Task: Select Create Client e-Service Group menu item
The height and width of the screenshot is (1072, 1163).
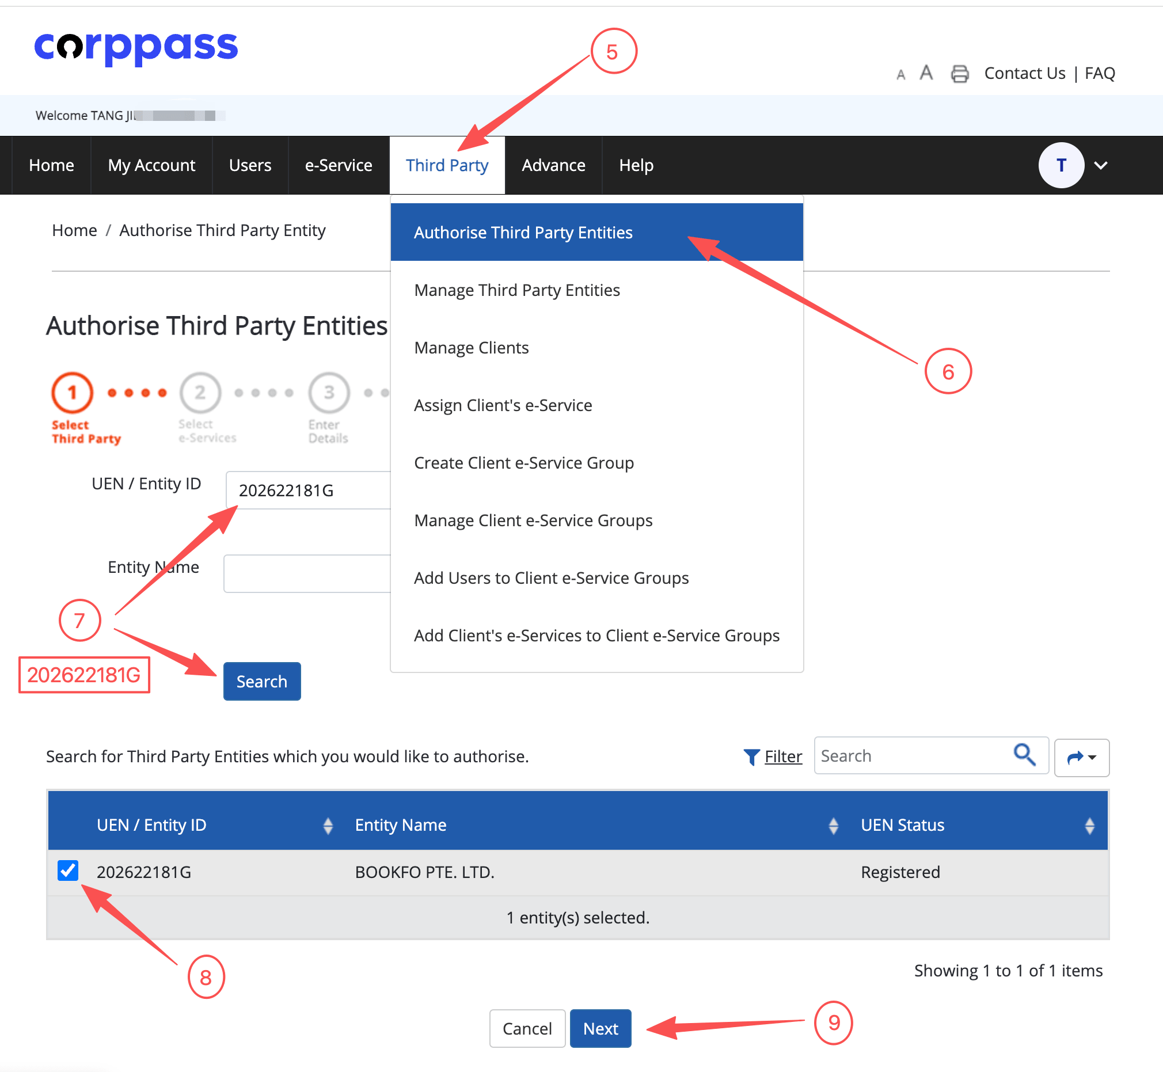Action: (x=597, y=462)
